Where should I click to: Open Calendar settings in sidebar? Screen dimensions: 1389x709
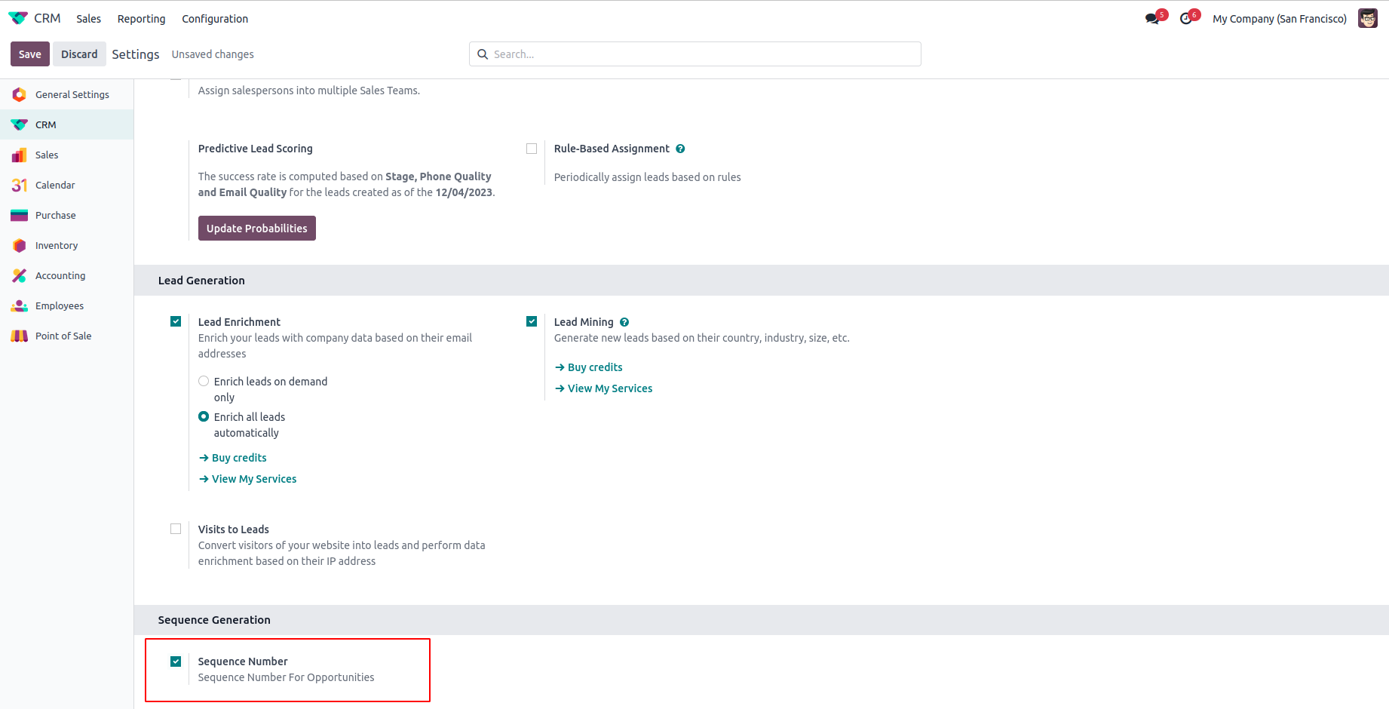(55, 186)
